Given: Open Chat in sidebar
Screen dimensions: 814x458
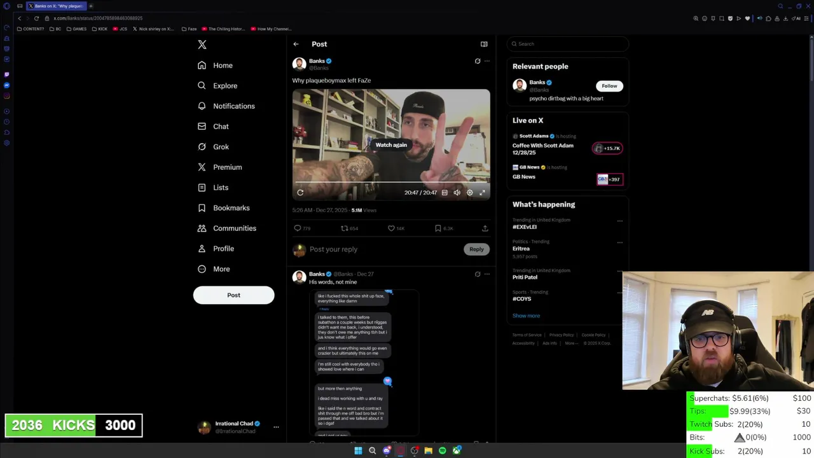Looking at the screenshot, I should point(213,127).
